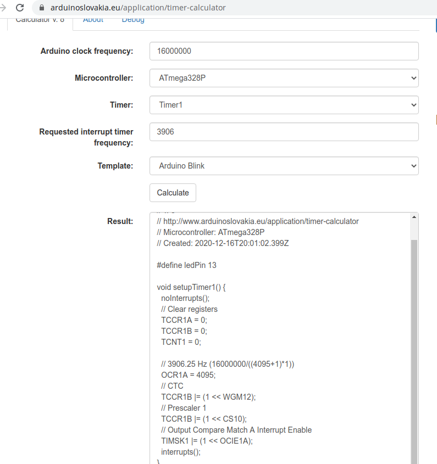Click the result box scroll-up arrow
The width and height of the screenshot is (437, 464).
[x=414, y=217]
